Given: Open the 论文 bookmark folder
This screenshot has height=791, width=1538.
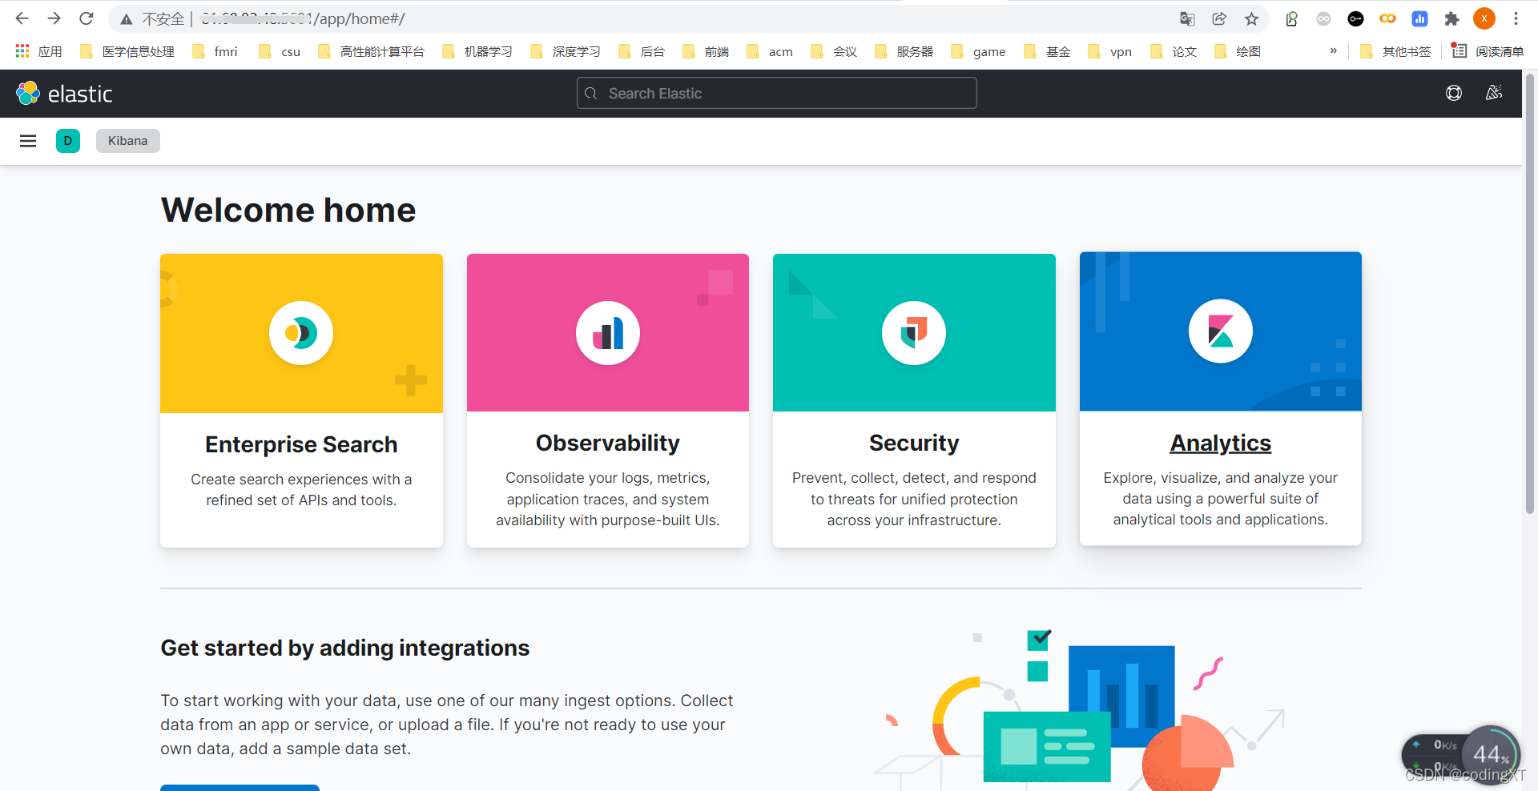Looking at the screenshot, I should (x=1174, y=51).
